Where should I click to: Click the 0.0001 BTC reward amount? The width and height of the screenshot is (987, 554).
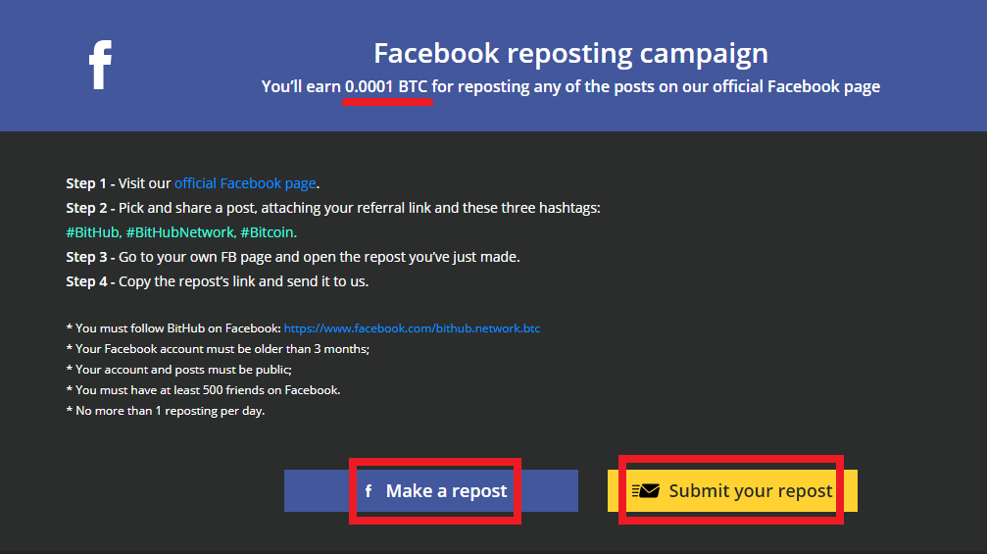386,87
